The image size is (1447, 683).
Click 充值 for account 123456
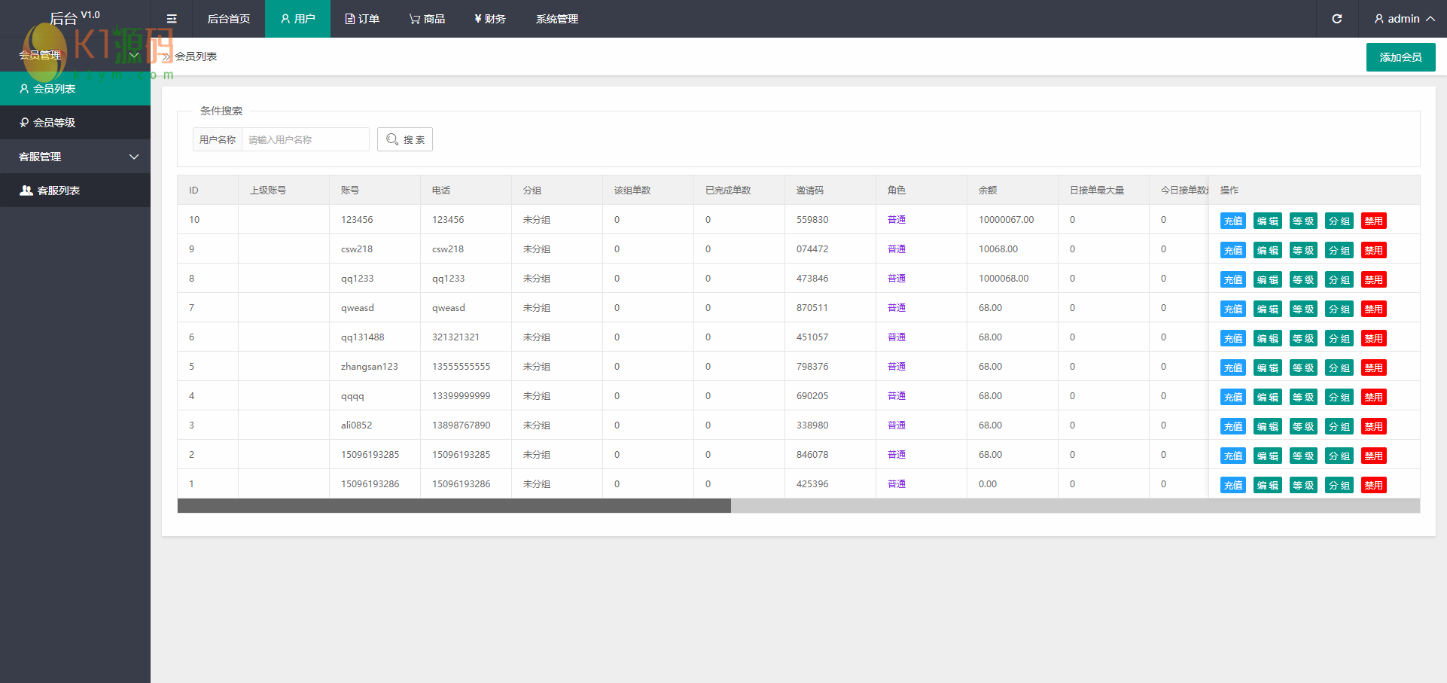(1232, 221)
